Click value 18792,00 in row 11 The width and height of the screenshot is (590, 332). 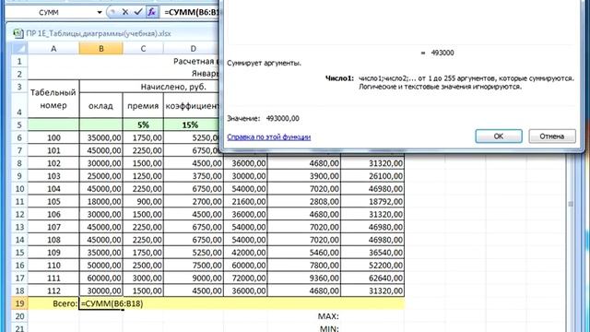click(x=372, y=202)
